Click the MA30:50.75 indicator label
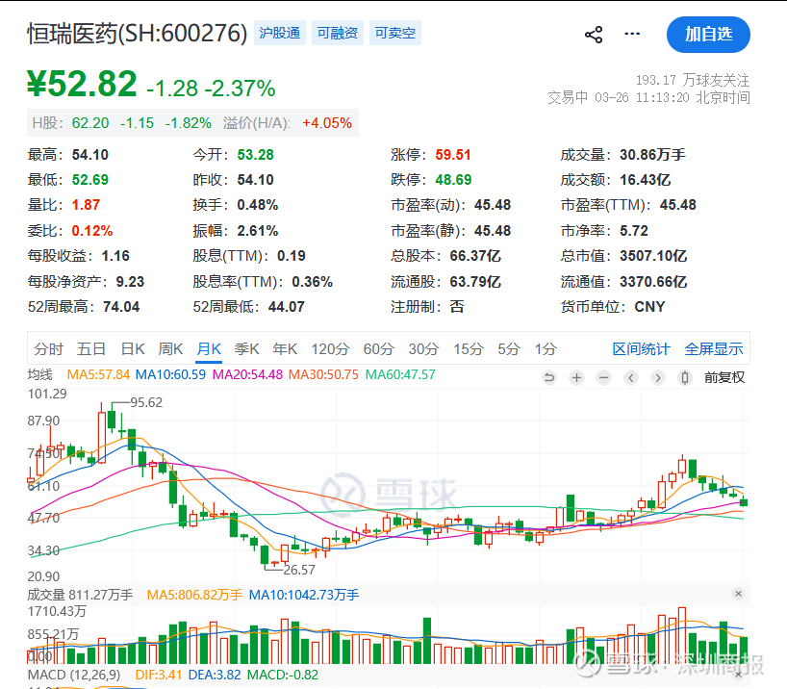This screenshot has height=689, width=787. pyautogui.click(x=323, y=374)
